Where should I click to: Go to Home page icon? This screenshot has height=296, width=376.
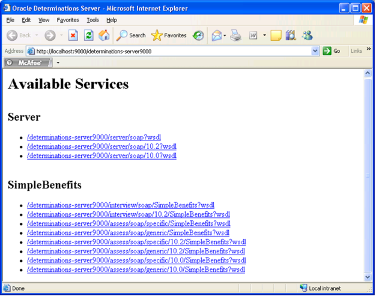click(104, 35)
